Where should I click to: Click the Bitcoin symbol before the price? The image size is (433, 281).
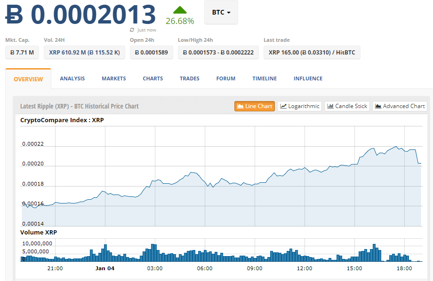click(14, 14)
